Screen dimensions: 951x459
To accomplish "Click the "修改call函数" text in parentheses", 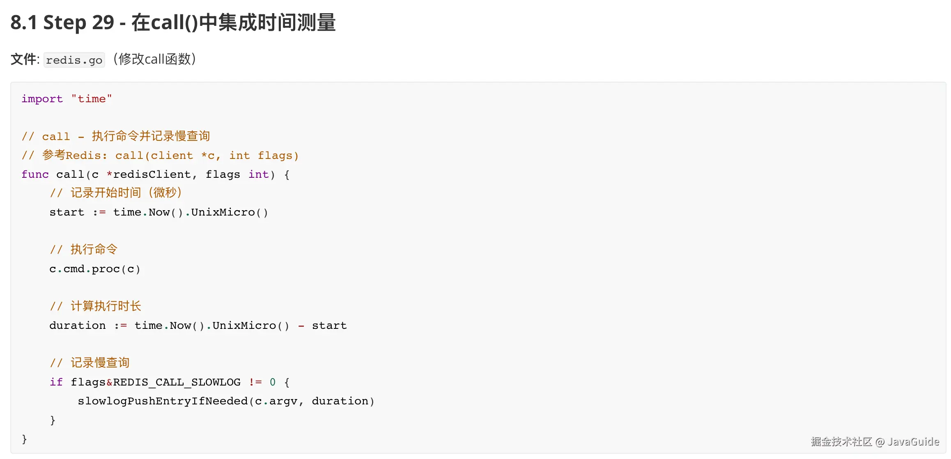I will [154, 59].
